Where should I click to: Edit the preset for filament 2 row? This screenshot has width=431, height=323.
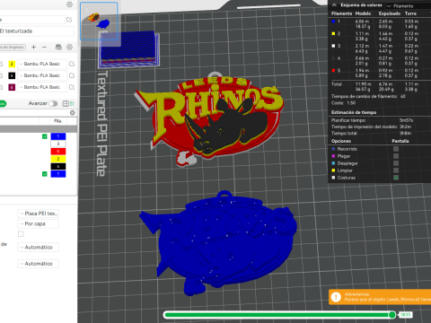(x=72, y=64)
